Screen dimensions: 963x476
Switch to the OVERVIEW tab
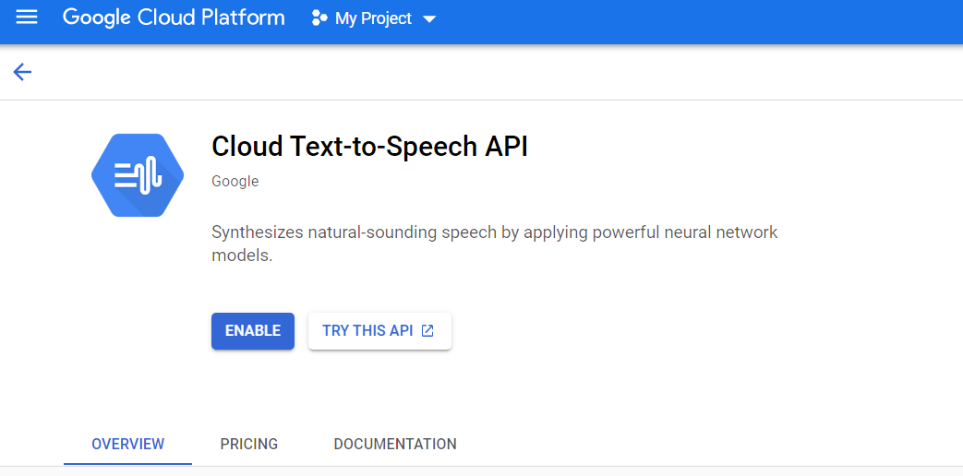point(127,444)
